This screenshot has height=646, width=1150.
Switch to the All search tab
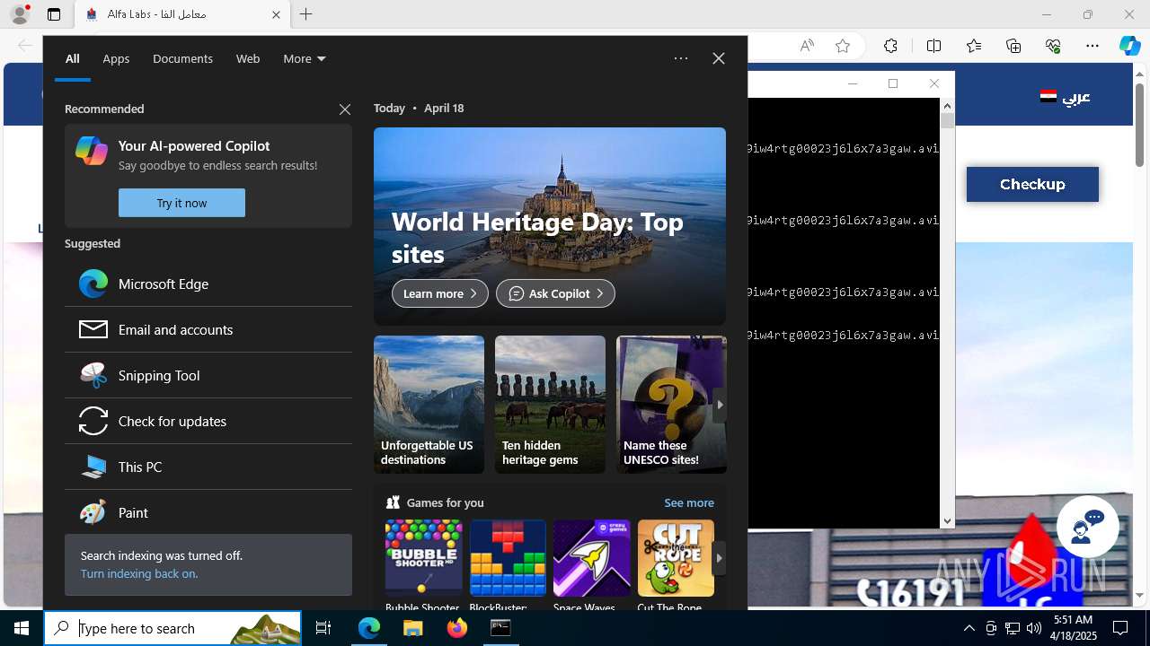tap(73, 58)
